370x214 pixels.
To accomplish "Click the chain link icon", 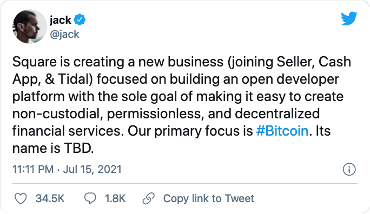I will 148,198.
